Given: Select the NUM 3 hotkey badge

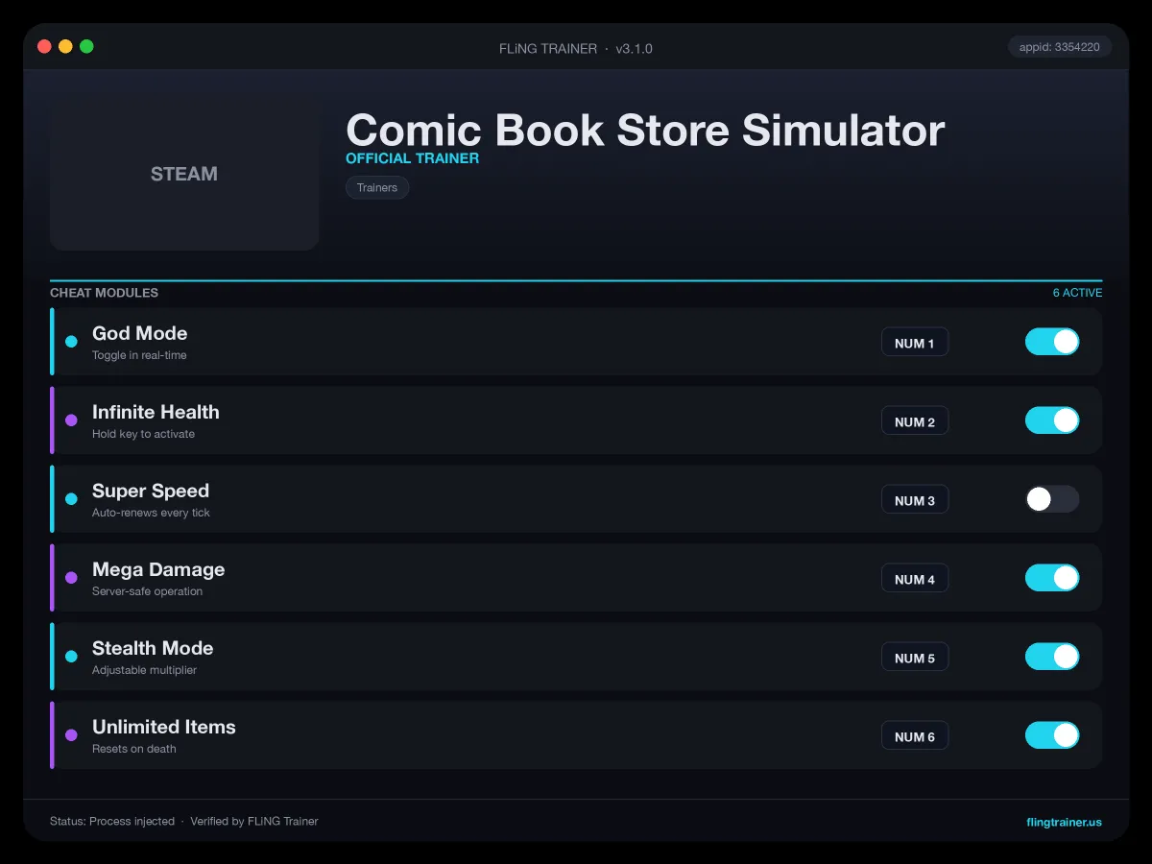Looking at the screenshot, I should pos(915,500).
